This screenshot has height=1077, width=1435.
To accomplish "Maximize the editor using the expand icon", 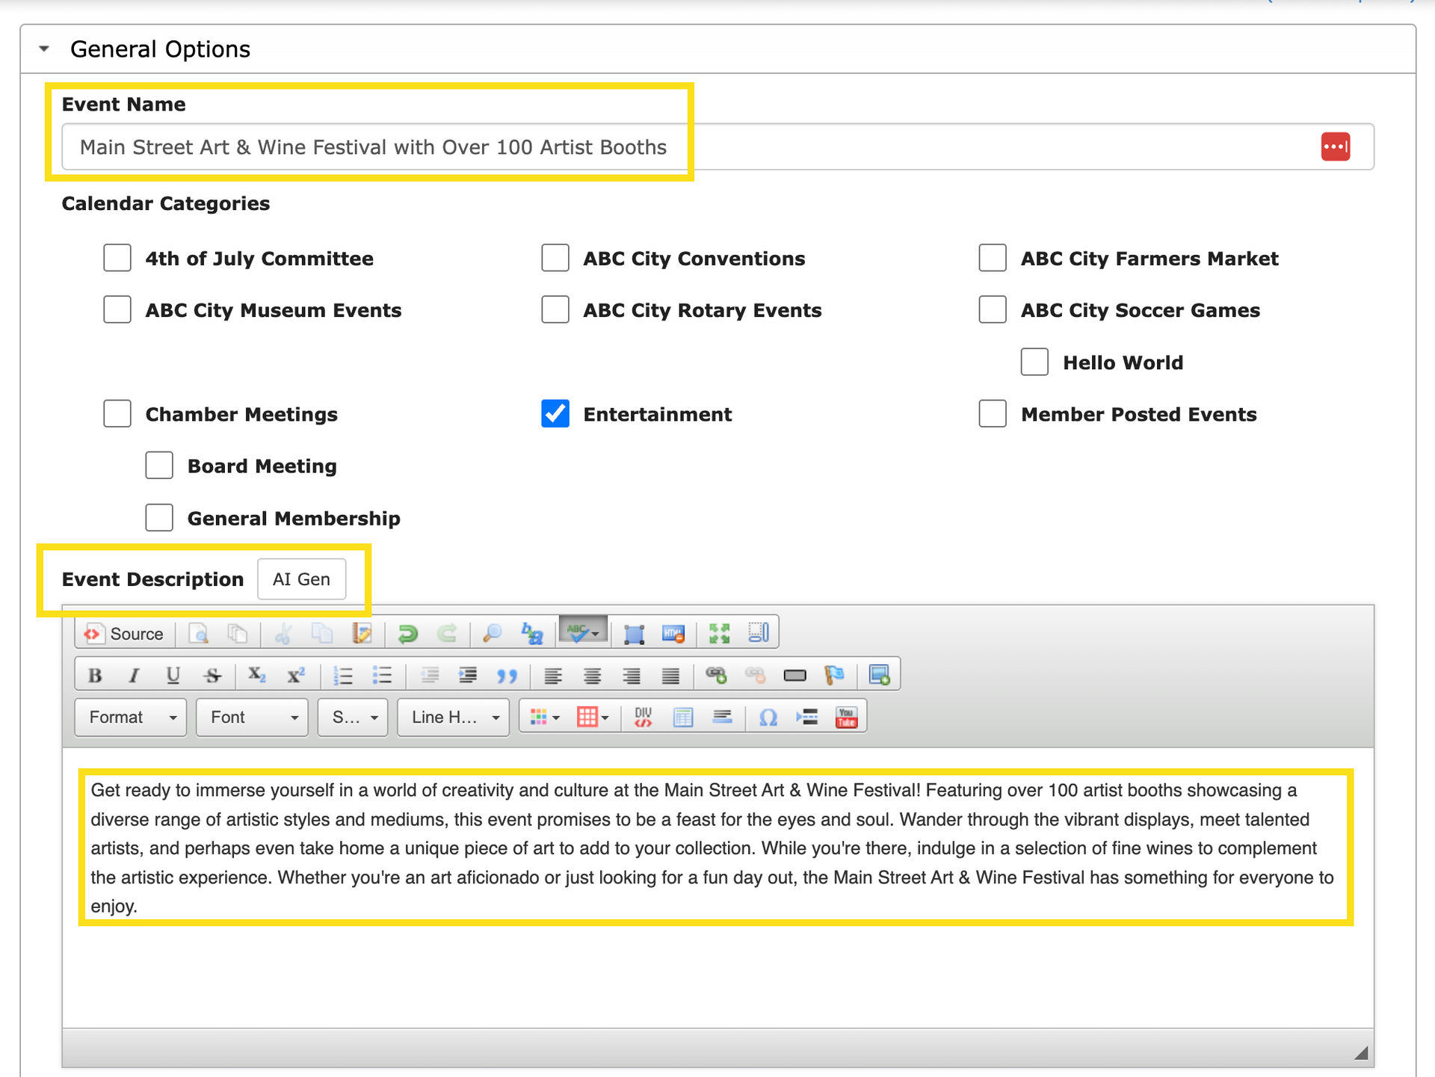I will [720, 632].
